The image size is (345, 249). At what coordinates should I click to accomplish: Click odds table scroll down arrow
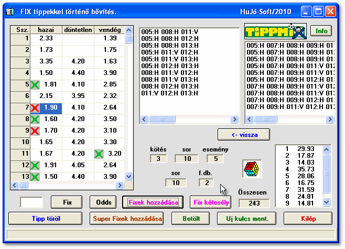pos(128,176)
